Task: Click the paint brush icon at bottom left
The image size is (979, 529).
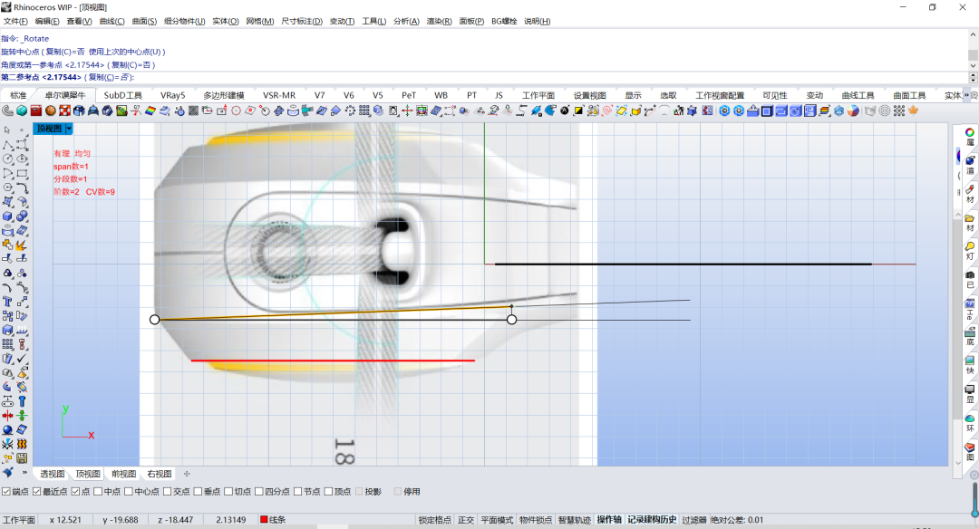Action: click(x=7, y=472)
